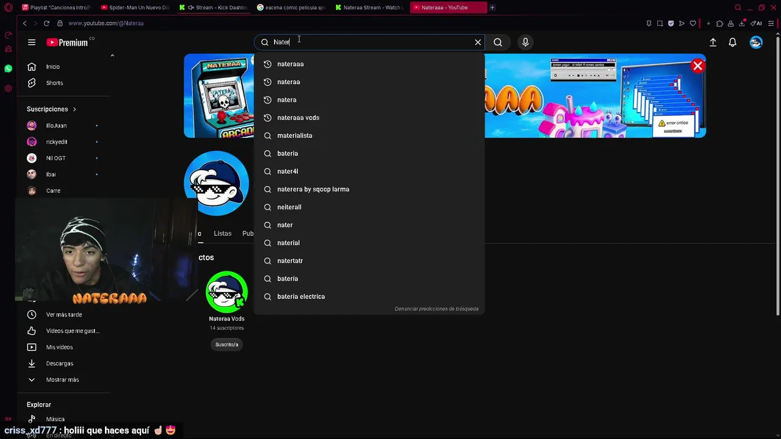Viewport: 781px width, 439px height.
Task: Click the magnifier search submit button
Action: click(x=498, y=42)
